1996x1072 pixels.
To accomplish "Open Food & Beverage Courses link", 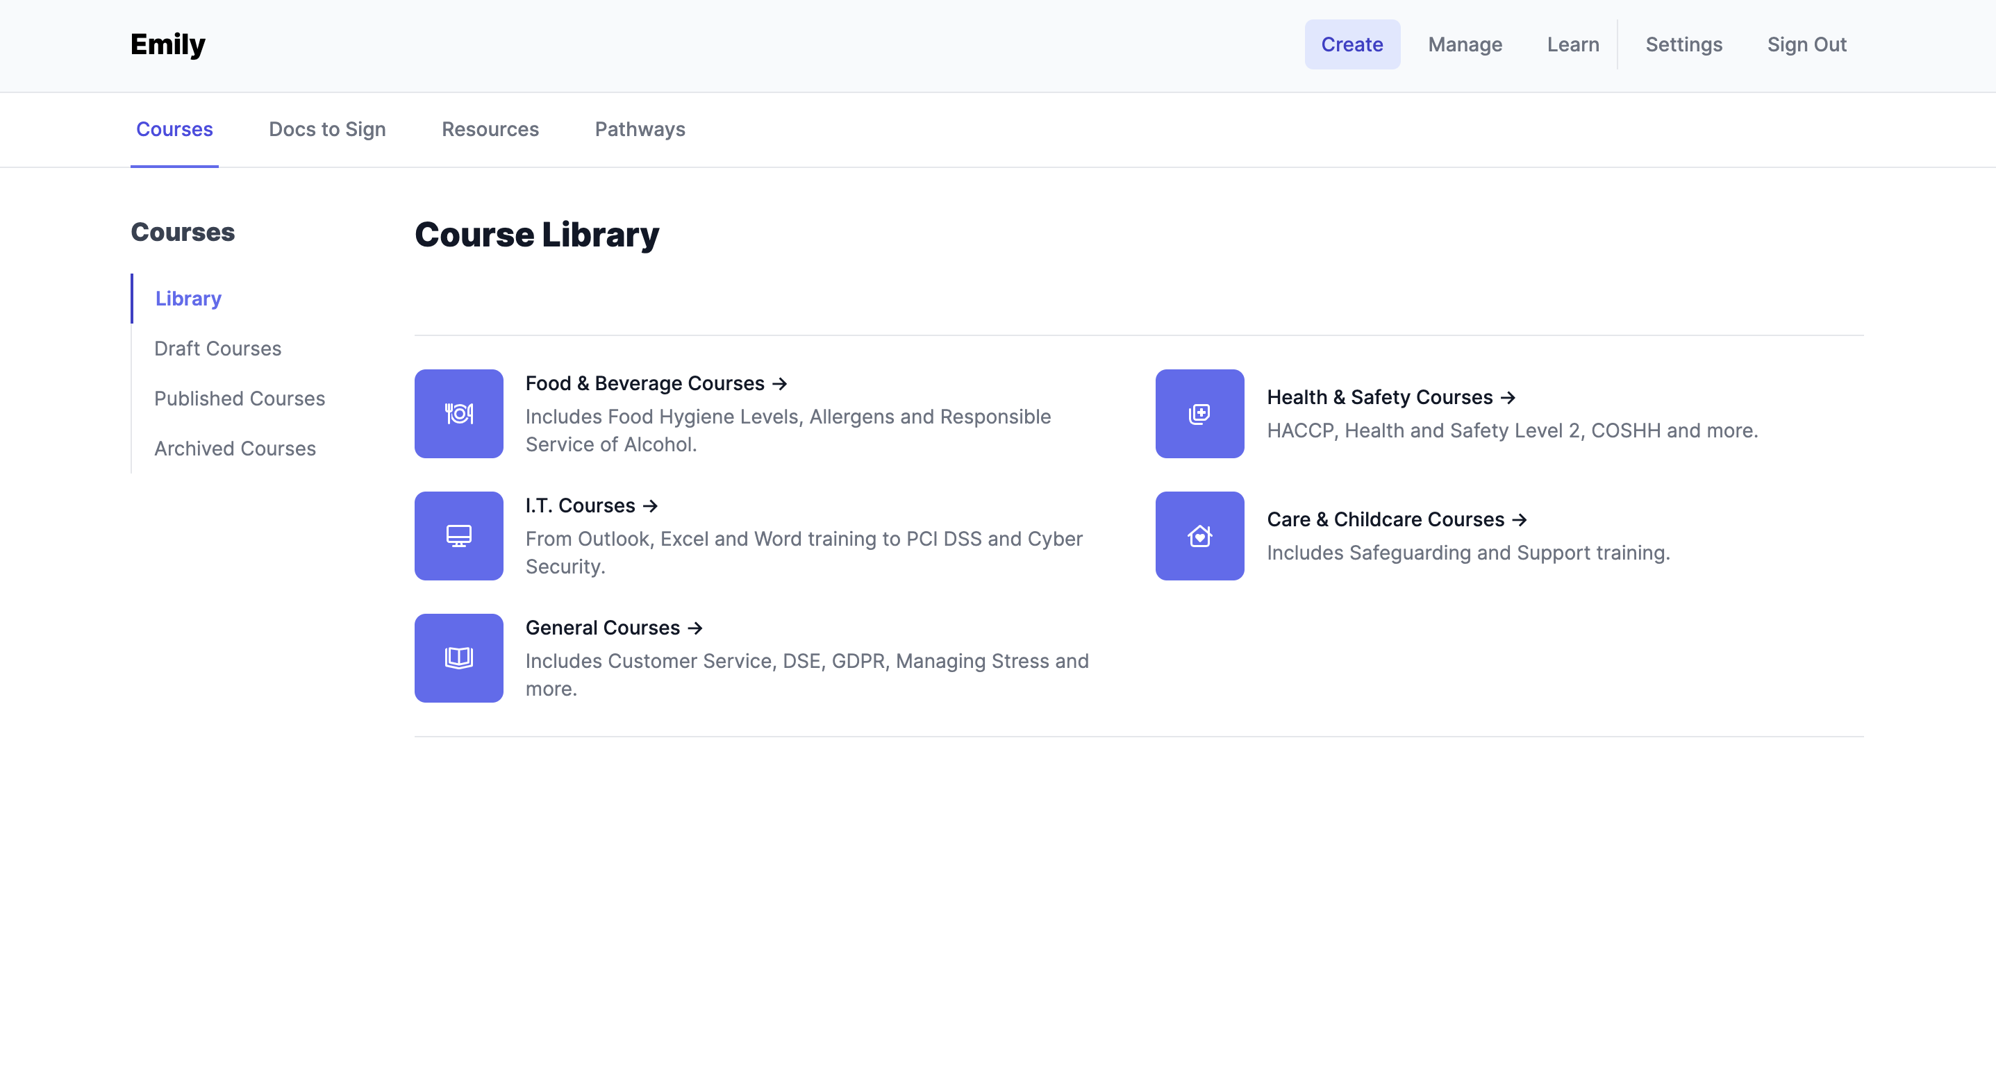I will tap(656, 383).
